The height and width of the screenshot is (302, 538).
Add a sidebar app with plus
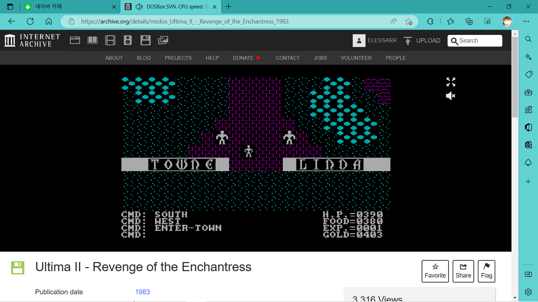click(x=528, y=182)
